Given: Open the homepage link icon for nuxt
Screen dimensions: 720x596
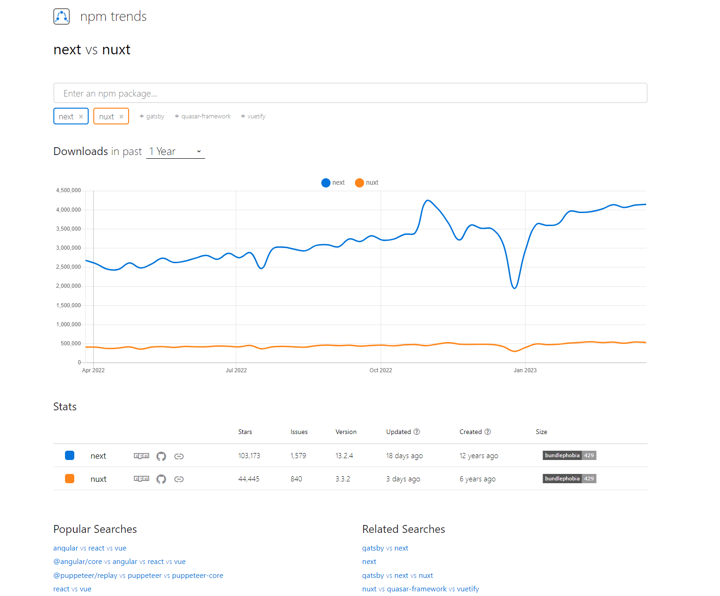Looking at the screenshot, I should pos(179,479).
